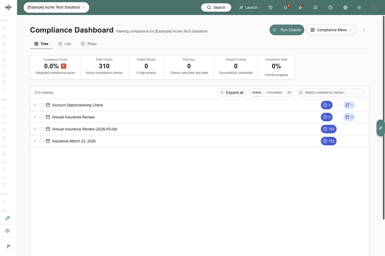The height and width of the screenshot is (256, 385).
Task: Click the page vertical scrollbar
Action: [x=383, y=117]
